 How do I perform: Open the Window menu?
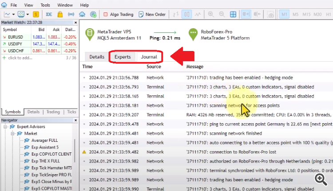[65, 5]
